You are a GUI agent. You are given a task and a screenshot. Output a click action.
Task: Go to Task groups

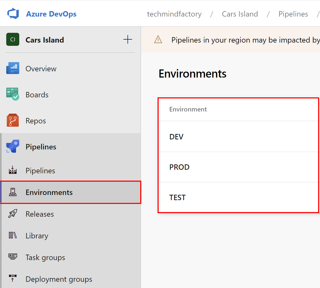point(45,258)
